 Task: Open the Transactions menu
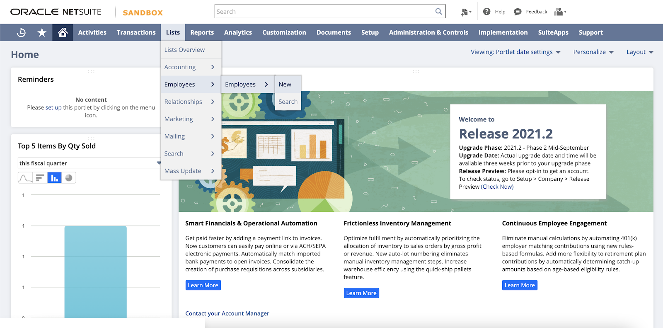pyautogui.click(x=136, y=32)
